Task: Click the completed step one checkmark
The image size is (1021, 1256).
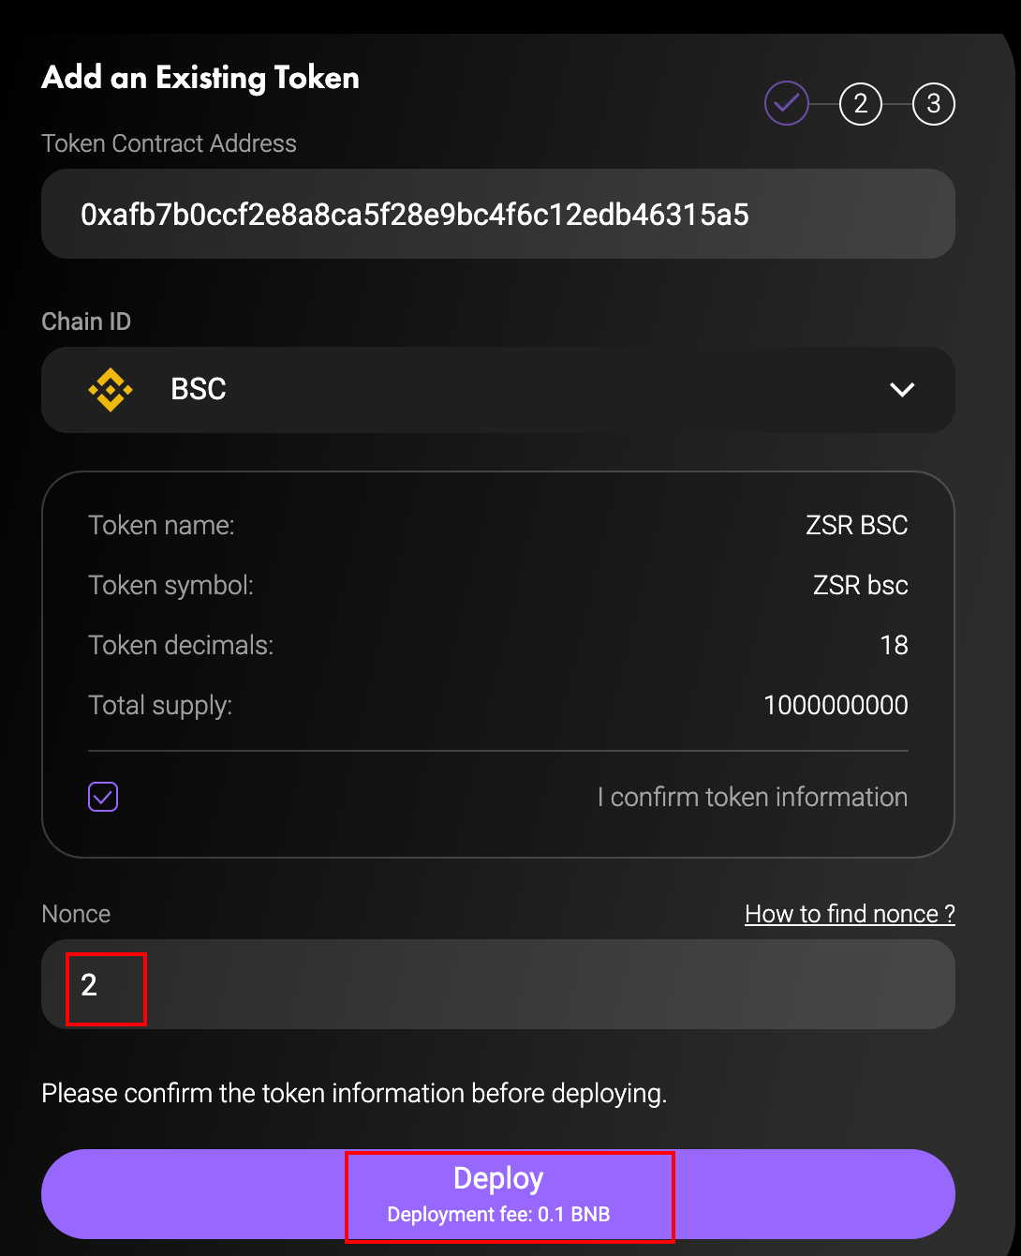Action: point(787,103)
